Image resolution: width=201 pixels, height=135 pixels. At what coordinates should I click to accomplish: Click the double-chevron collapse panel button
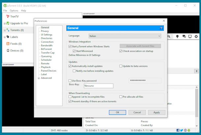[x=196, y=71]
